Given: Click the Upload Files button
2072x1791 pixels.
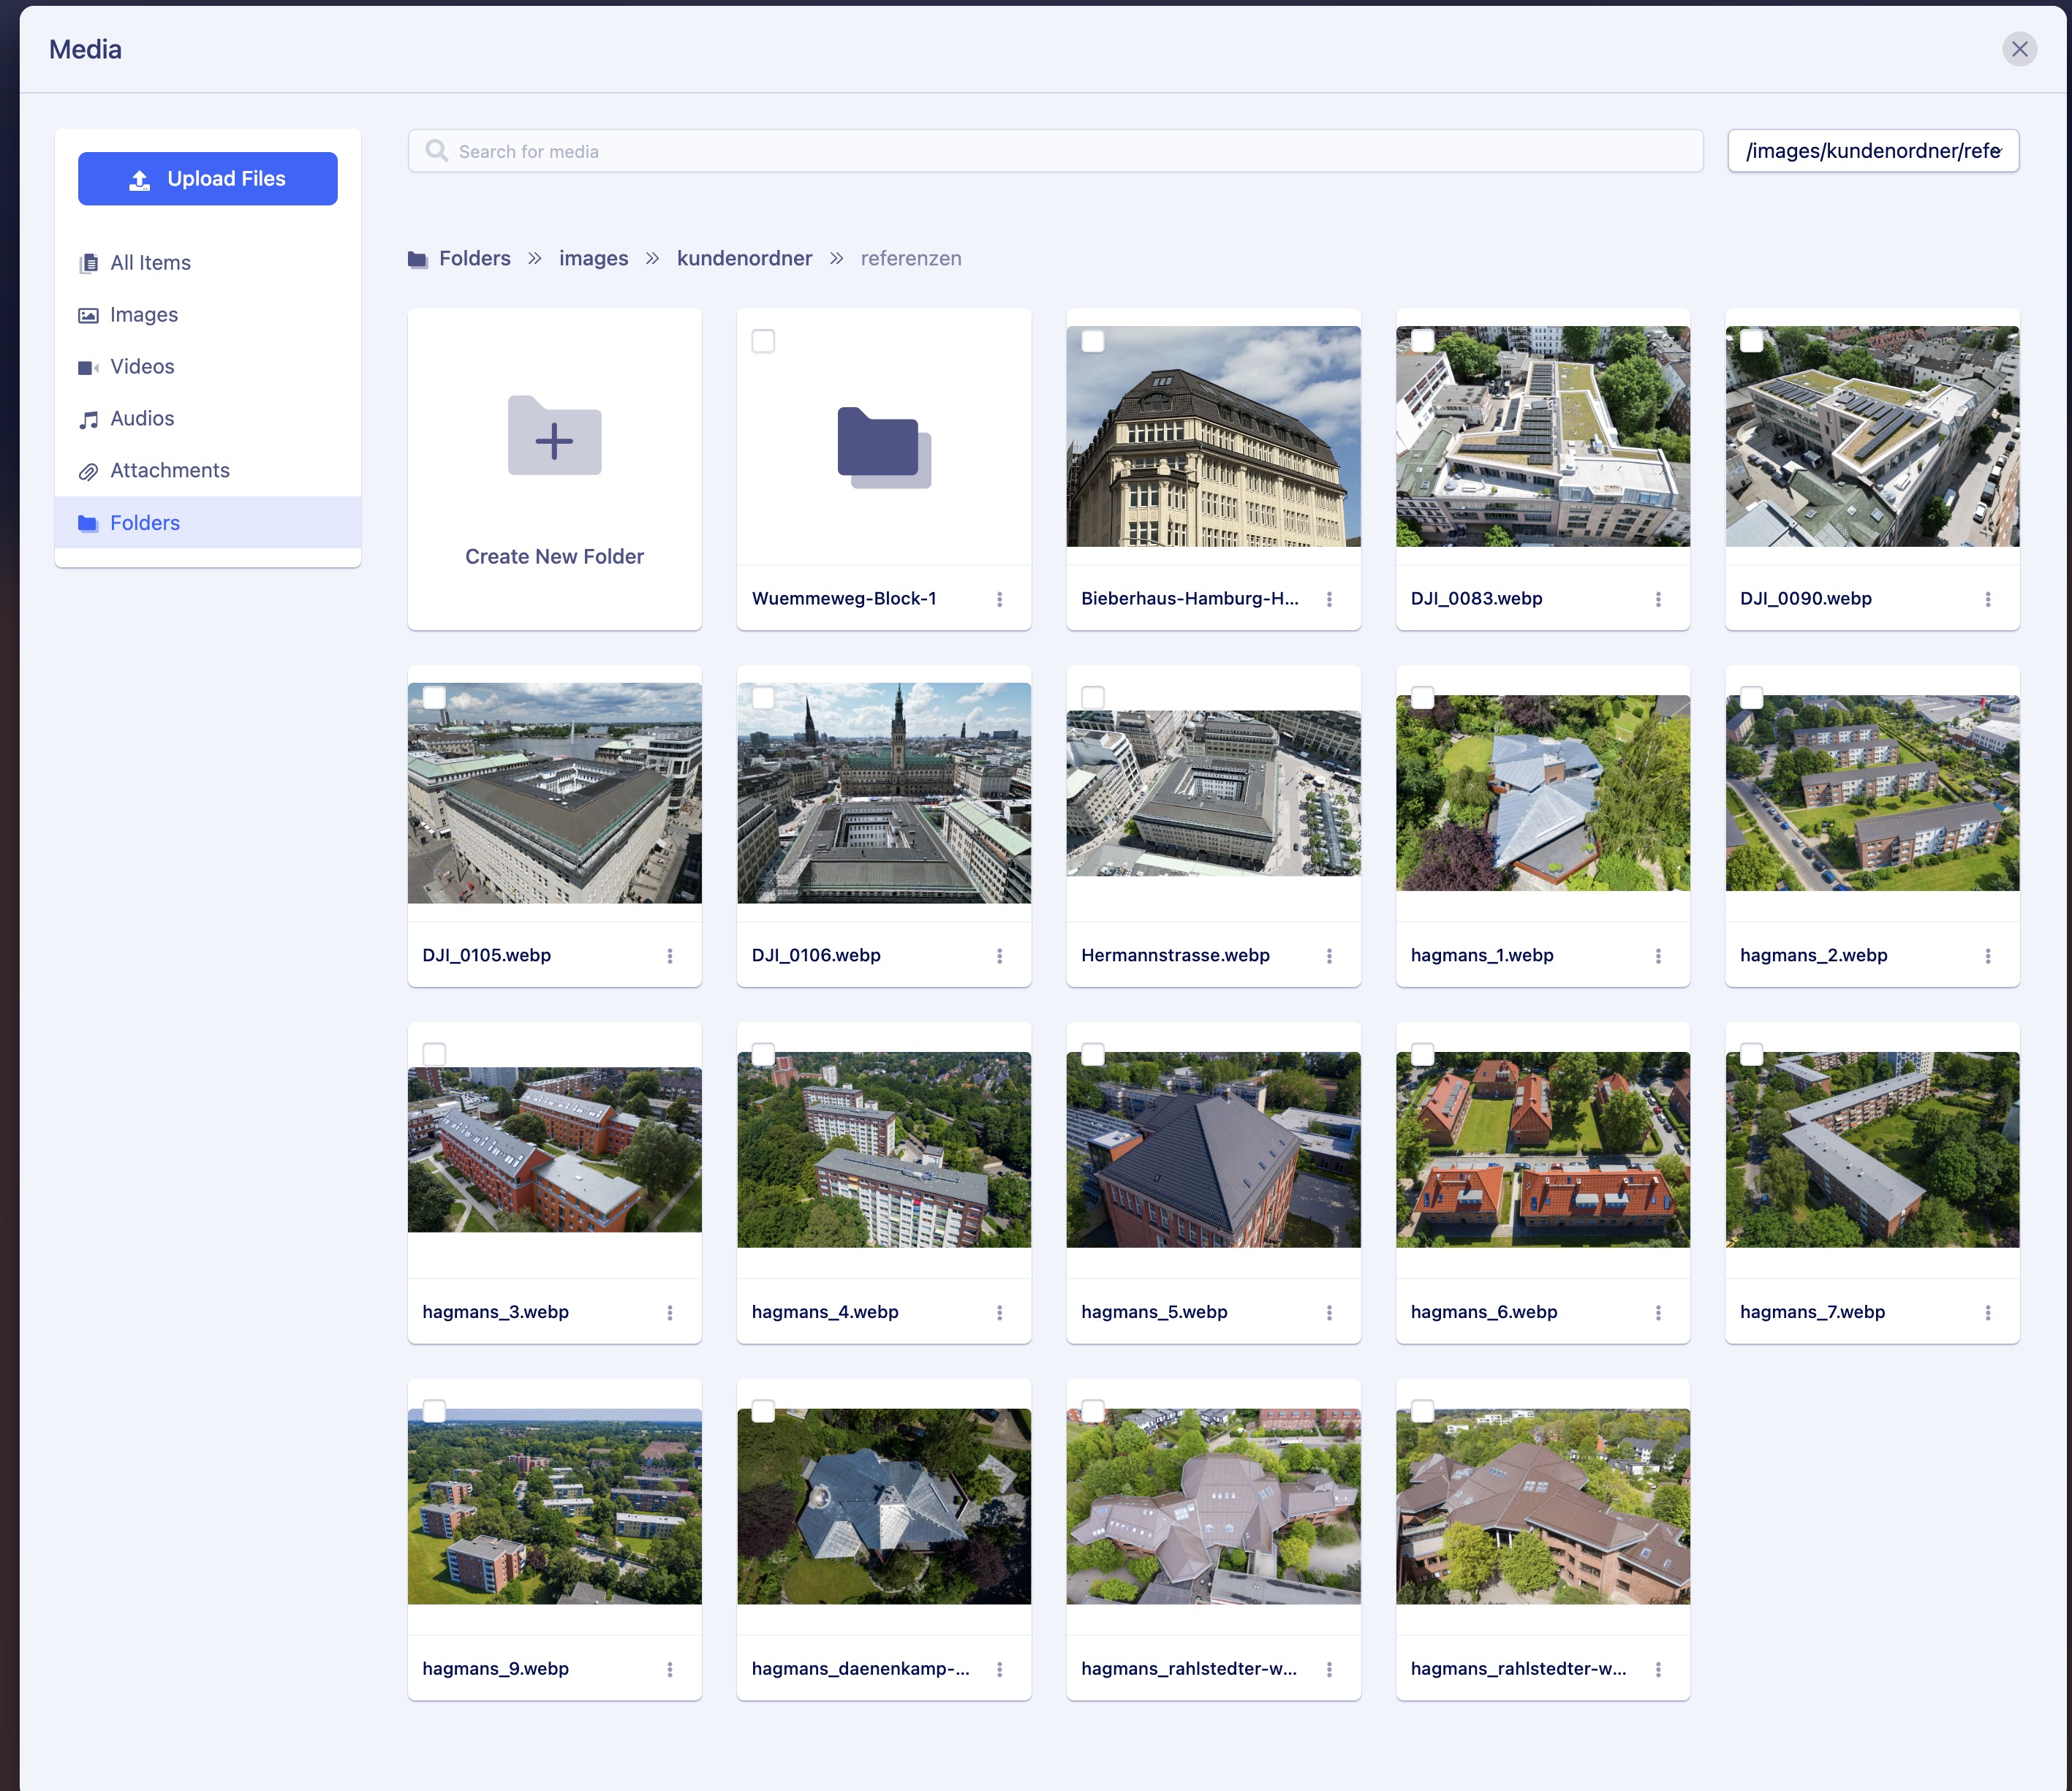Looking at the screenshot, I should [208, 179].
